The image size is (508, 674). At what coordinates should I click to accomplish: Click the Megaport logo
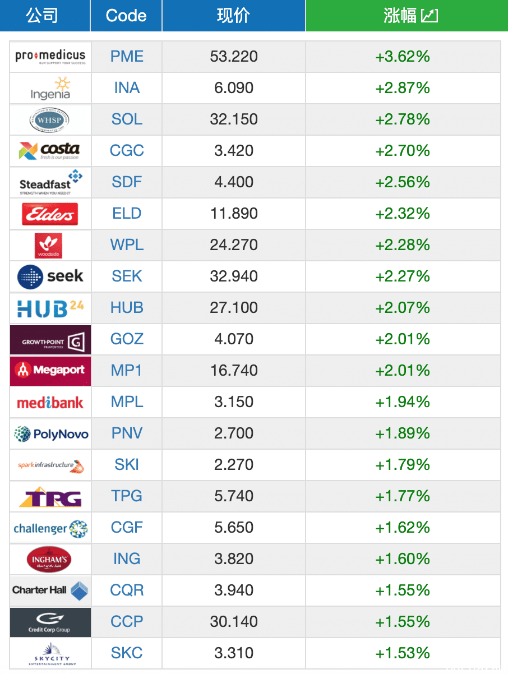click(x=50, y=371)
